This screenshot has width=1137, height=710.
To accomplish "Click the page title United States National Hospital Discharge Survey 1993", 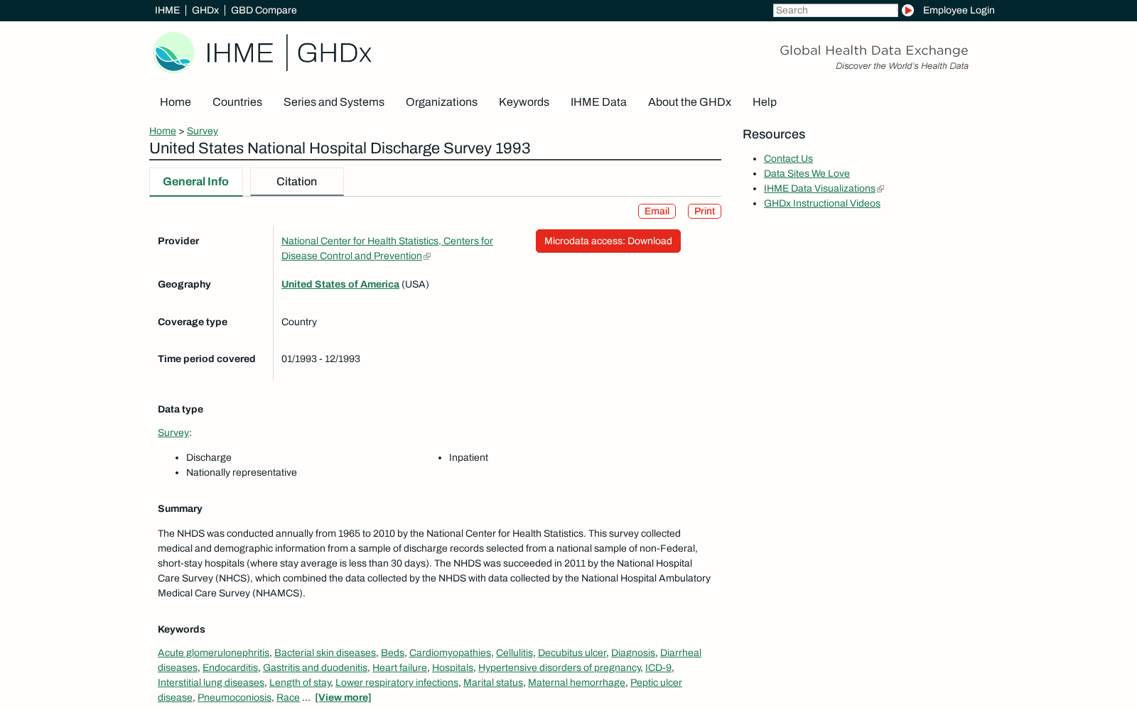I will pyautogui.click(x=340, y=148).
